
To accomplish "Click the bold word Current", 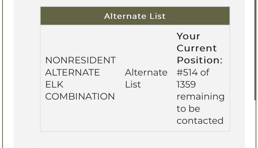I will pos(197,48).
